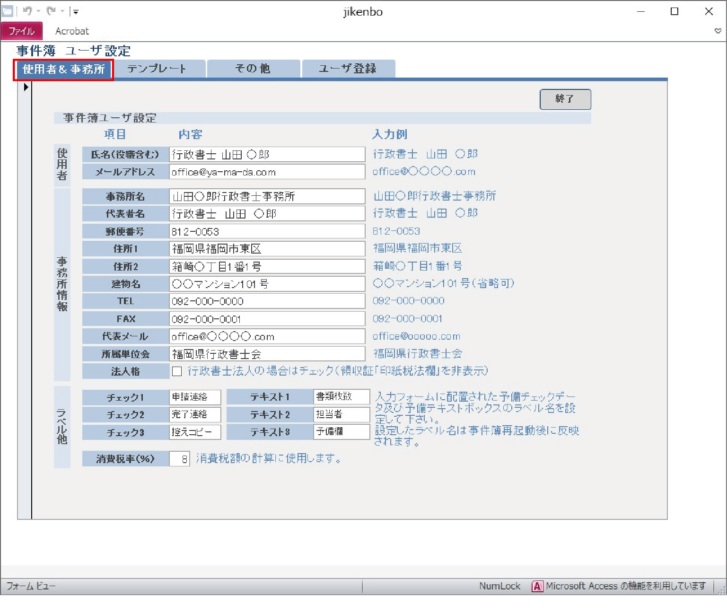Image resolution: width=727 pixels, height=614 pixels.
Task: Open the ユーザ登録 tab
Action: click(348, 69)
